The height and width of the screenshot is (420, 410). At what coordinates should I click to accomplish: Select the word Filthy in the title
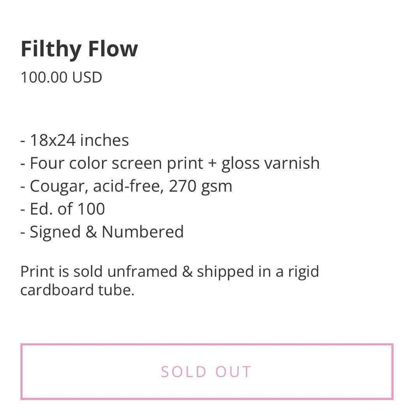tap(51, 48)
